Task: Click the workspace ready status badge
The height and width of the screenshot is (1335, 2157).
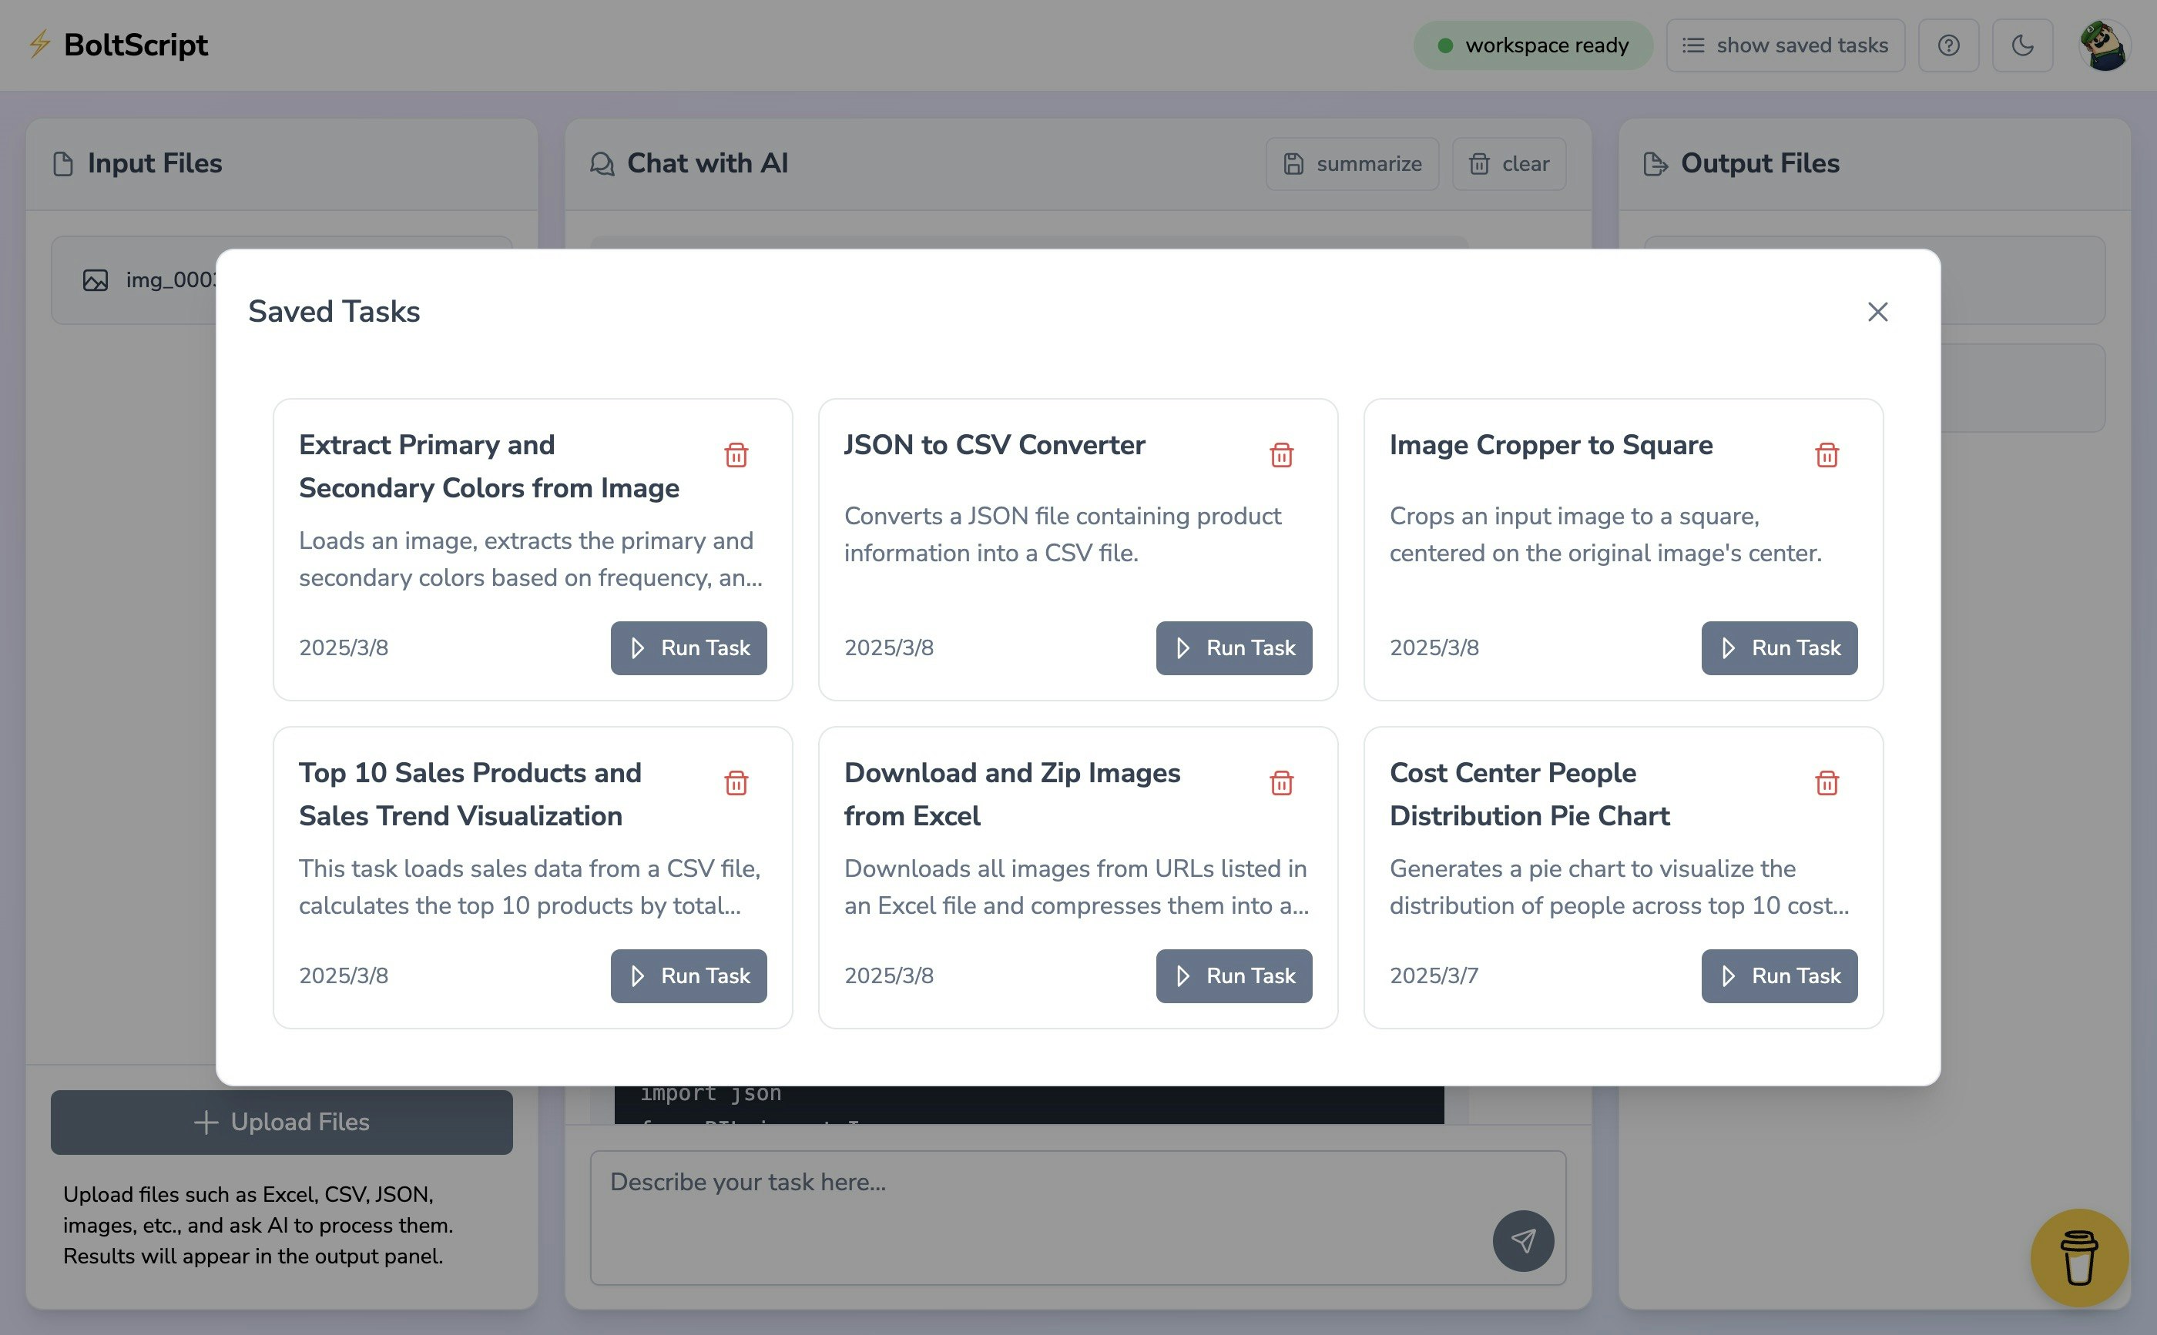Action: click(1532, 45)
